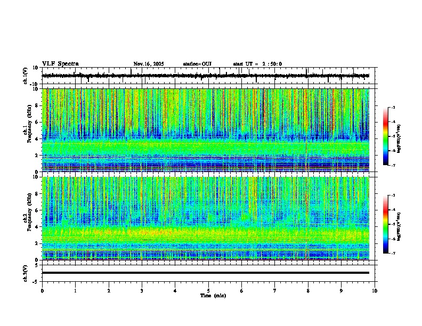This screenshot has width=422, height=326.
Task: Click the ch.1 frequency tick label "8"
Action: click(37, 105)
